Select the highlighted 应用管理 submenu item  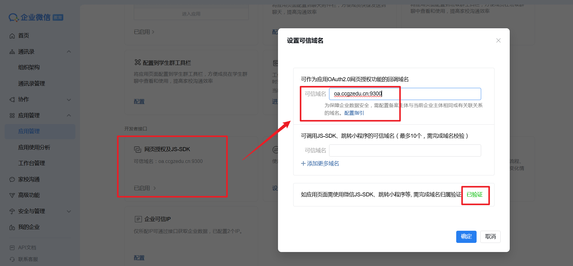pos(40,131)
